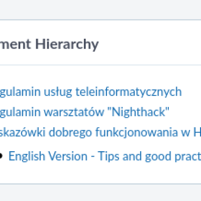Open English Version - Tips and good practices
201x201 pixels.
[105, 156]
